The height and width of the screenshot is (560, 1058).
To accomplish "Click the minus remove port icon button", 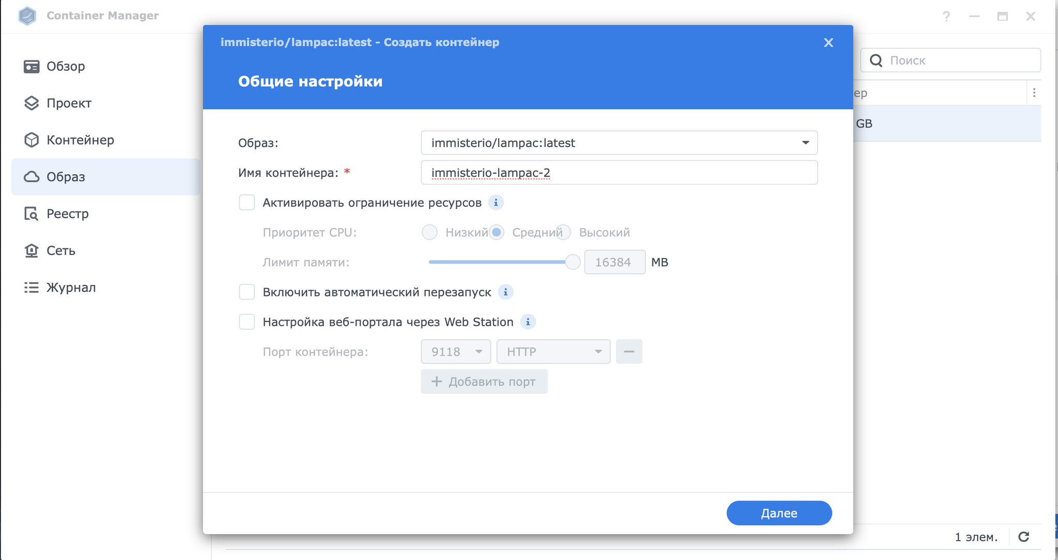I will (629, 351).
